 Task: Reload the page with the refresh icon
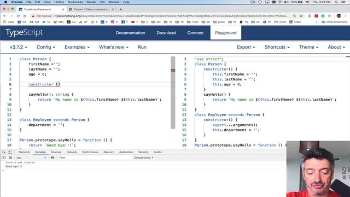click(x=18, y=16)
